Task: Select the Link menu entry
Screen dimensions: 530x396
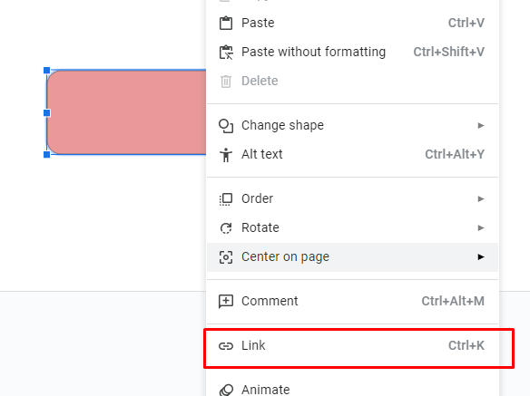Action: (352, 345)
